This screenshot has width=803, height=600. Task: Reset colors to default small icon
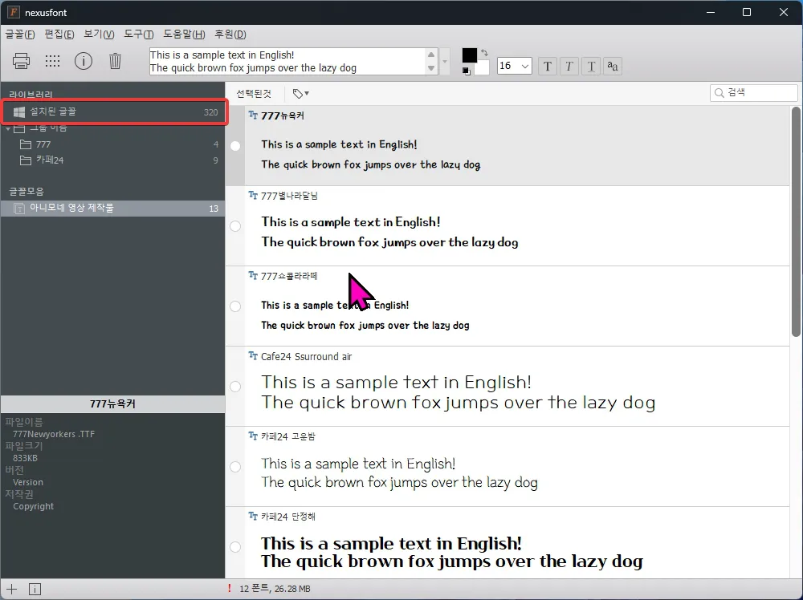[x=466, y=71]
